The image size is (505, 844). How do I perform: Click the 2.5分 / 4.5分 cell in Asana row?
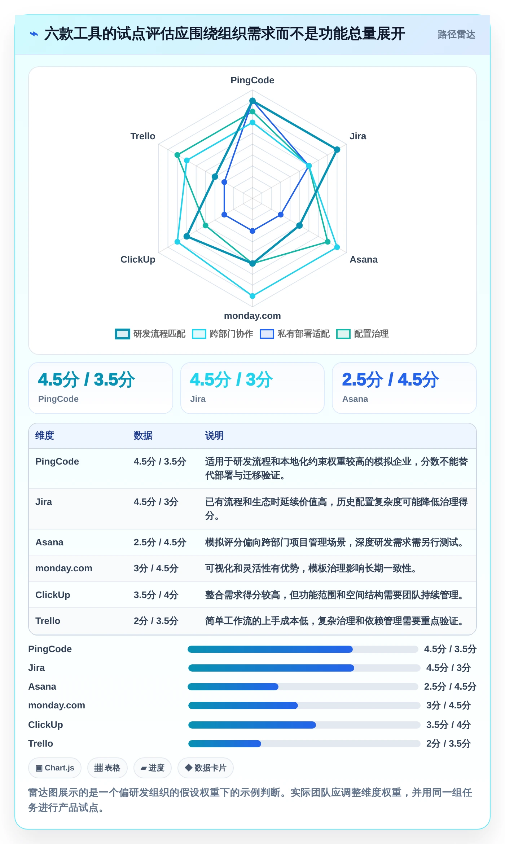click(160, 542)
